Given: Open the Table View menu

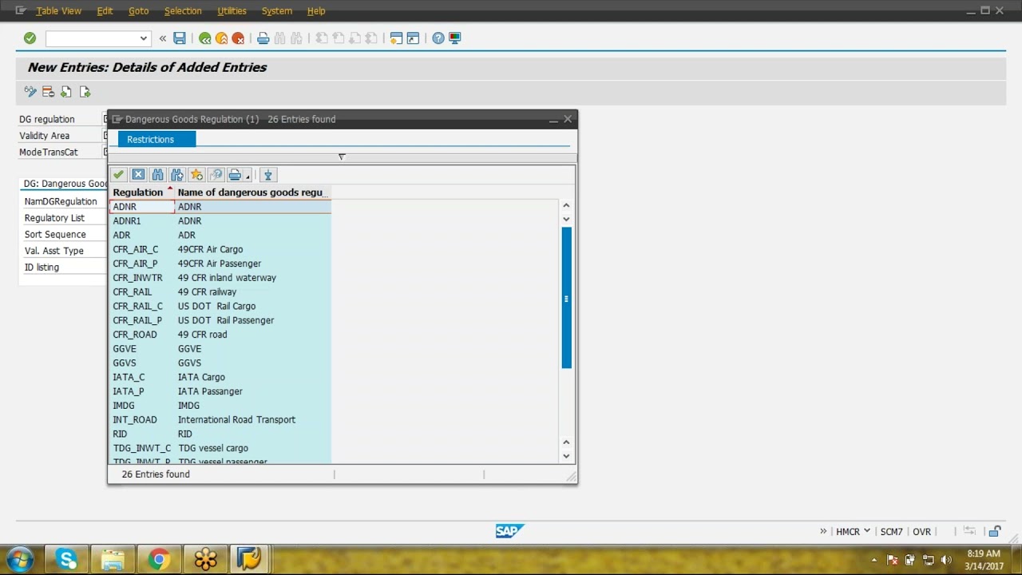Looking at the screenshot, I should click(58, 11).
